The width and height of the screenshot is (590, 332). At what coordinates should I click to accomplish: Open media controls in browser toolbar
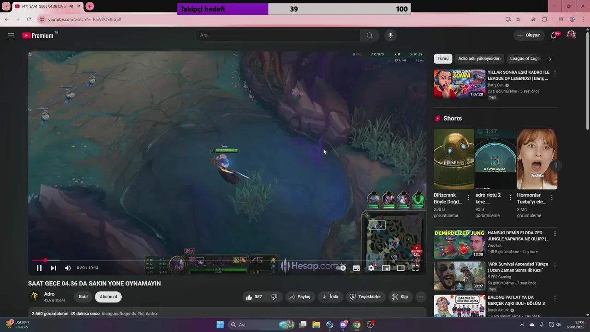561,19
